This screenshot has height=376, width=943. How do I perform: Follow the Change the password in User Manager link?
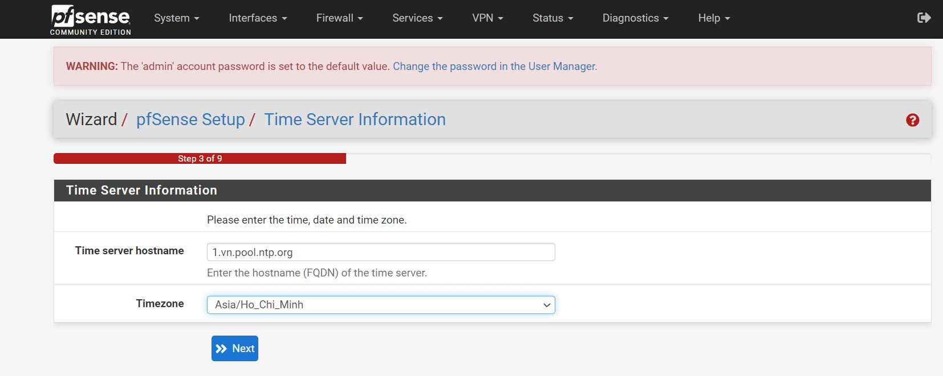point(495,67)
